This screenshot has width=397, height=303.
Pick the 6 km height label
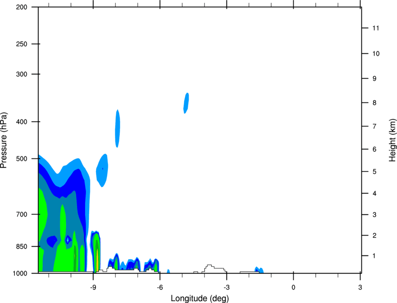[374, 149]
